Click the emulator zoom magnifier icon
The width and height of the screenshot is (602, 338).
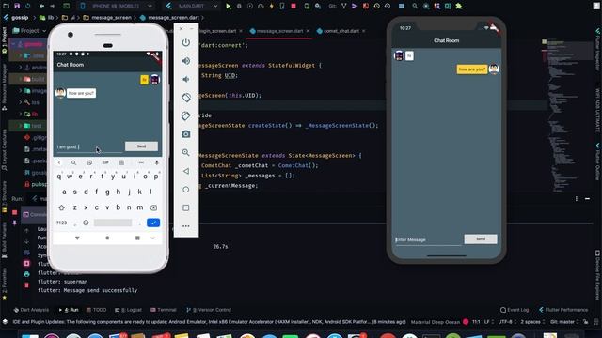point(186,152)
